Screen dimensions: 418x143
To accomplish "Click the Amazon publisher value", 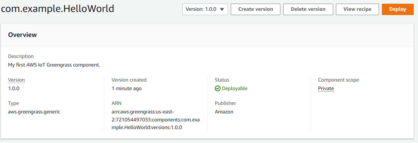I will [224, 112].
